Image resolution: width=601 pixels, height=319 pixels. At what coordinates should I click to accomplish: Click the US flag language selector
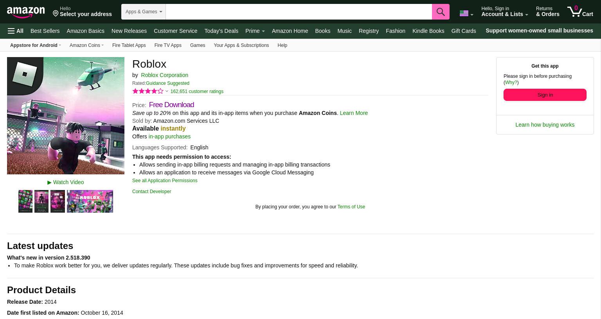click(466, 13)
